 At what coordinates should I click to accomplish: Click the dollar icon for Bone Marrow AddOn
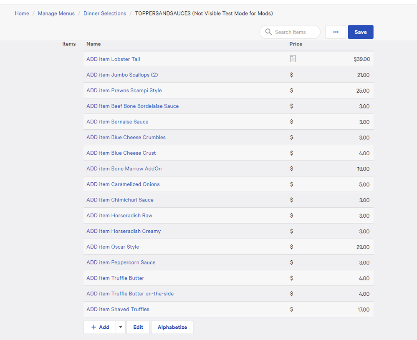click(x=291, y=169)
